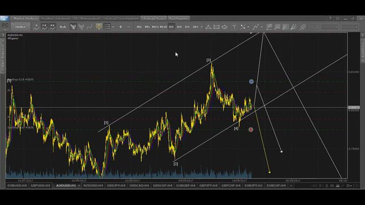Toggle horizontal lines display icon
Image resolution: width=365 pixels, height=205 pixels.
[x=107, y=27]
